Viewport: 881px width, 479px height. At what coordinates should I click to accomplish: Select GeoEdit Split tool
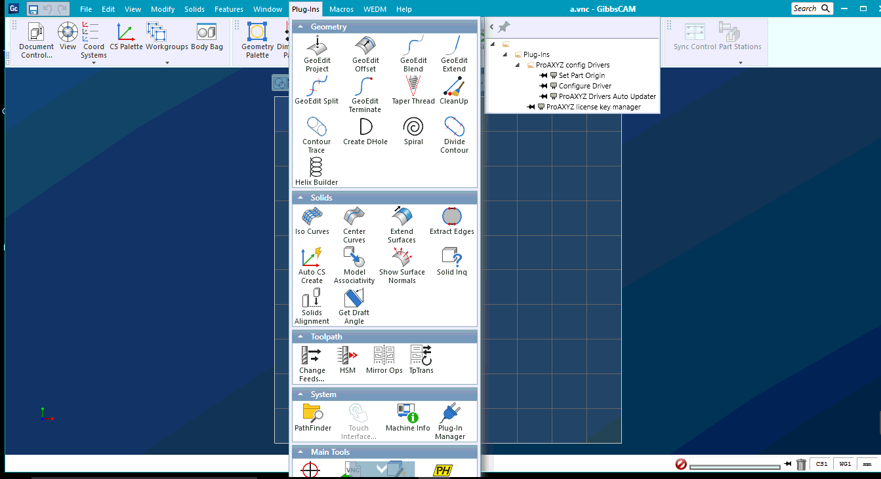pyautogui.click(x=317, y=90)
